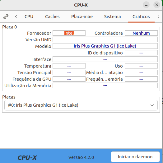This screenshot has width=163, height=163.
Task: Click the Temperatura value field
Action: click(69, 66)
